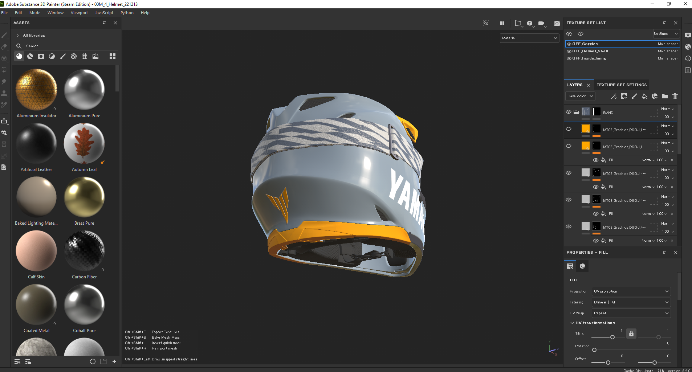
Task: Select the Clone stamp tool
Action: coord(4,93)
